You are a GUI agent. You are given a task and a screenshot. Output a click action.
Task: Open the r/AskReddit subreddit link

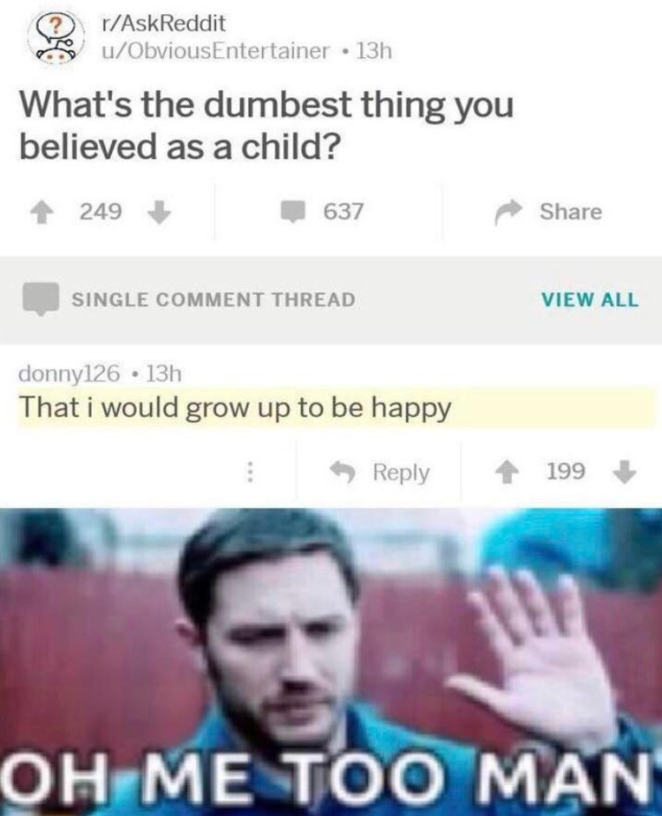tap(163, 23)
